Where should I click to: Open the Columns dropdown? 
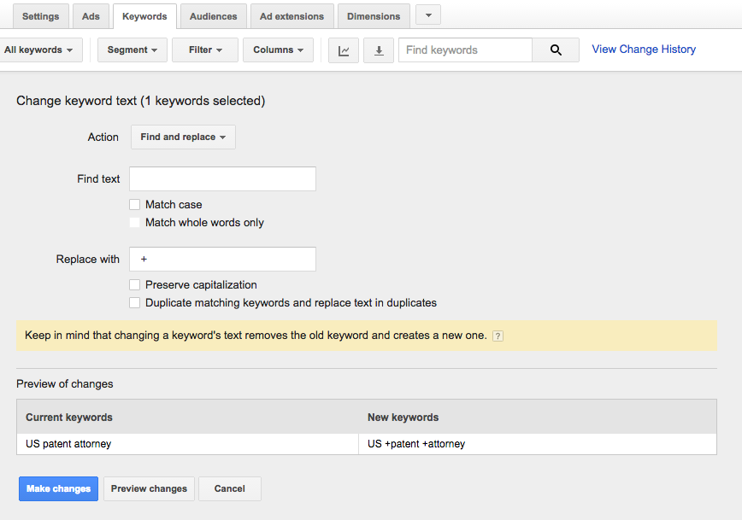pos(279,50)
